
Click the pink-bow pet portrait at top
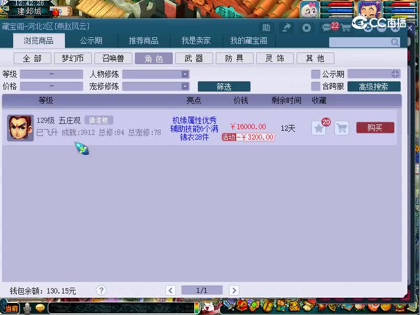click(310, 9)
